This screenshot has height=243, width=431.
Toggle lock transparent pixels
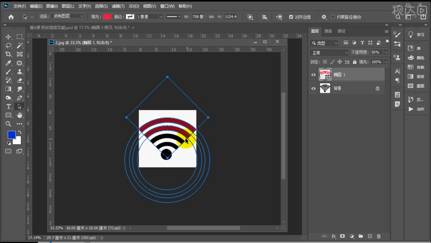pyautogui.click(x=325, y=62)
